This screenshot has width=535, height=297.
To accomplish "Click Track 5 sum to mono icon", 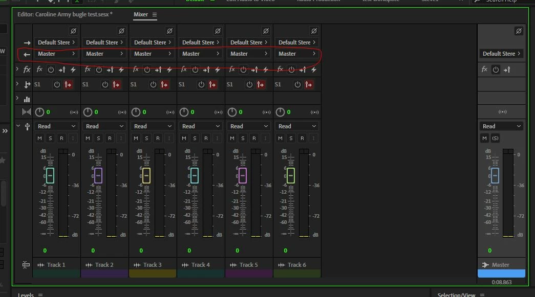I will (x=267, y=112).
